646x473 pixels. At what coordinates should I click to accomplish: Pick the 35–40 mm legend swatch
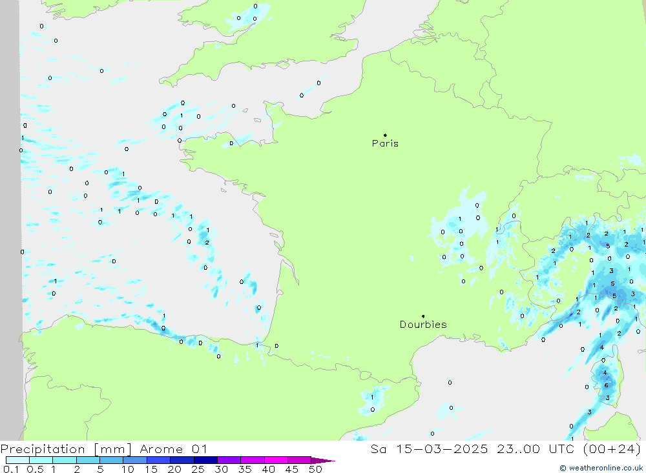(x=252, y=460)
